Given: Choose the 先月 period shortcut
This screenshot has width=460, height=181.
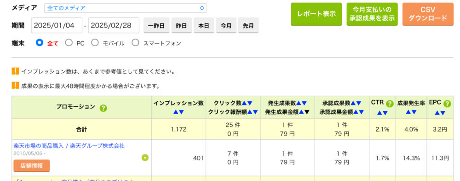Looking at the screenshot, I should [248, 26].
